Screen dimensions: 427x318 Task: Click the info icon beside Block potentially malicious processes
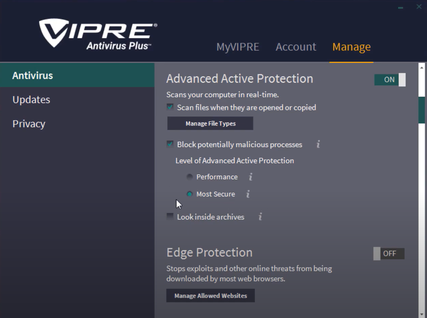pos(318,145)
